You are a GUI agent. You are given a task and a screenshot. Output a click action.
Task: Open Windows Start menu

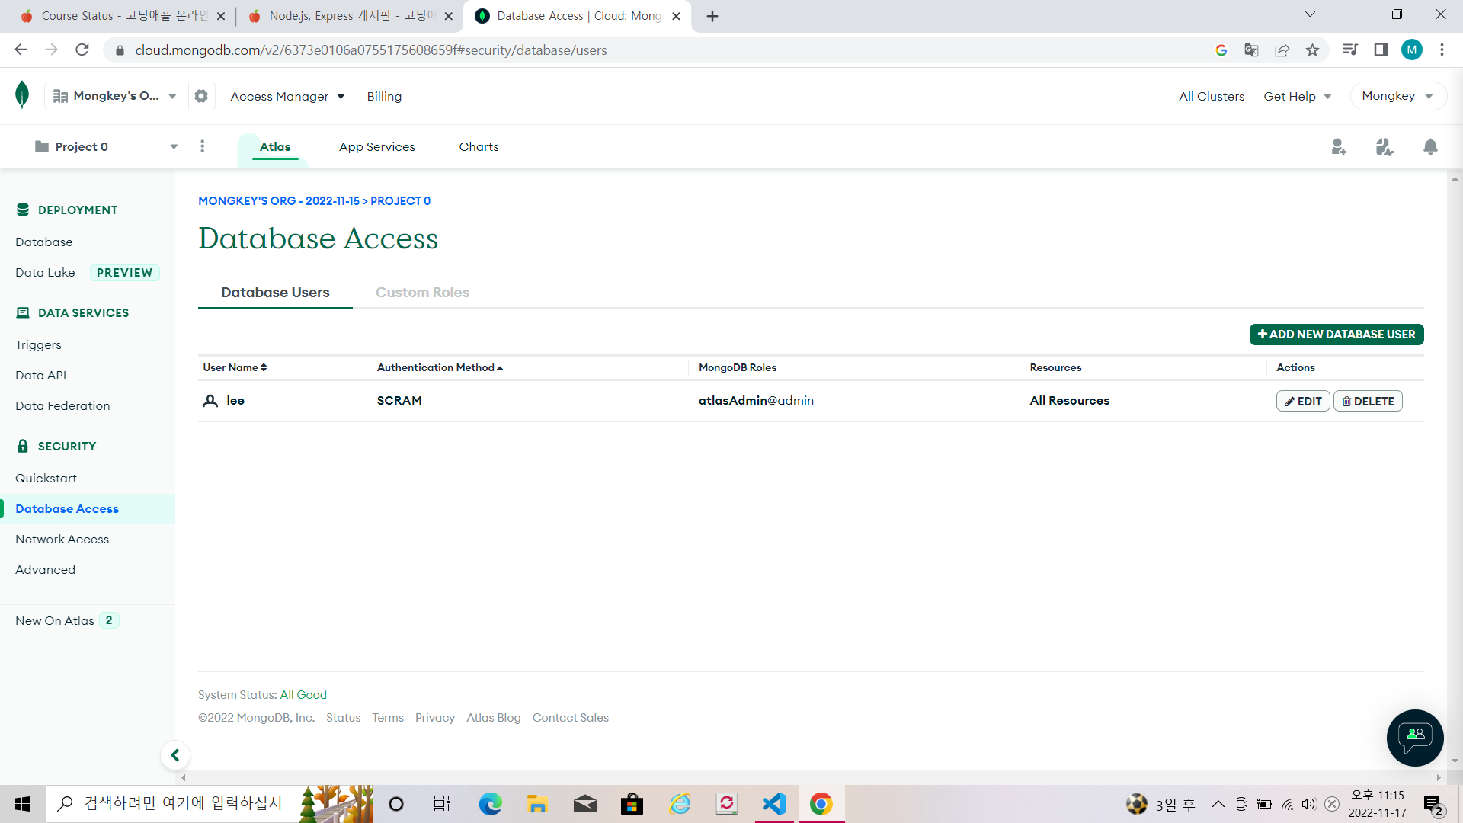click(23, 804)
